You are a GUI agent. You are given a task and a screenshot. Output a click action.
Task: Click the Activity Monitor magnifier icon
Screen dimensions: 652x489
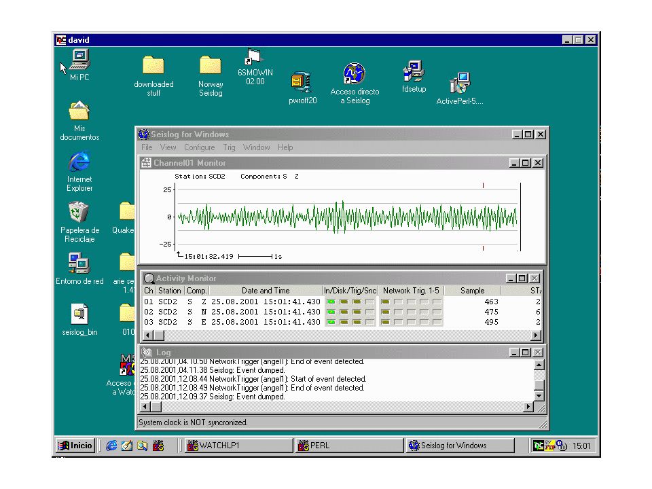[x=149, y=278]
